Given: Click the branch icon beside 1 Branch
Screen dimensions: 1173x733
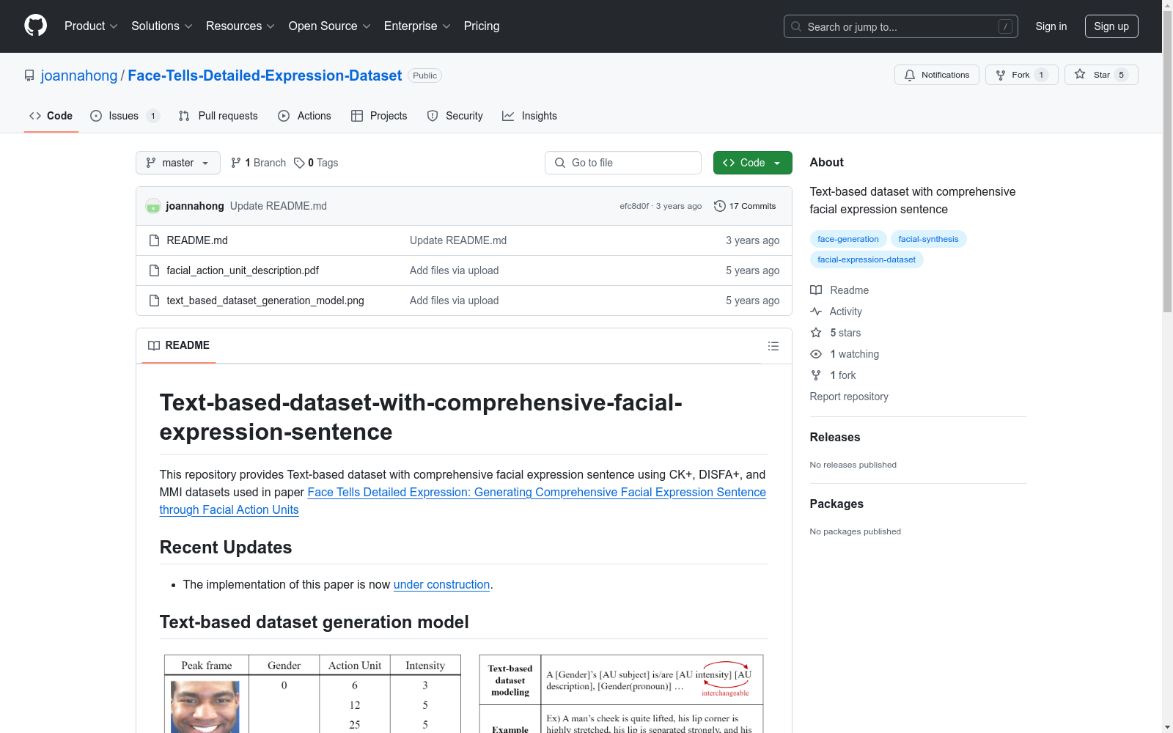Looking at the screenshot, I should (236, 163).
